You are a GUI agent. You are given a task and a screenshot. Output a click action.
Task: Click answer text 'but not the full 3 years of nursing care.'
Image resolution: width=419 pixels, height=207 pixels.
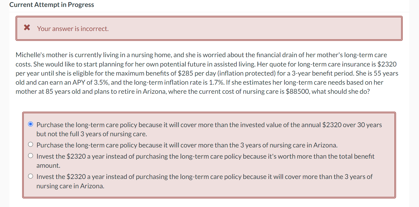(92, 134)
